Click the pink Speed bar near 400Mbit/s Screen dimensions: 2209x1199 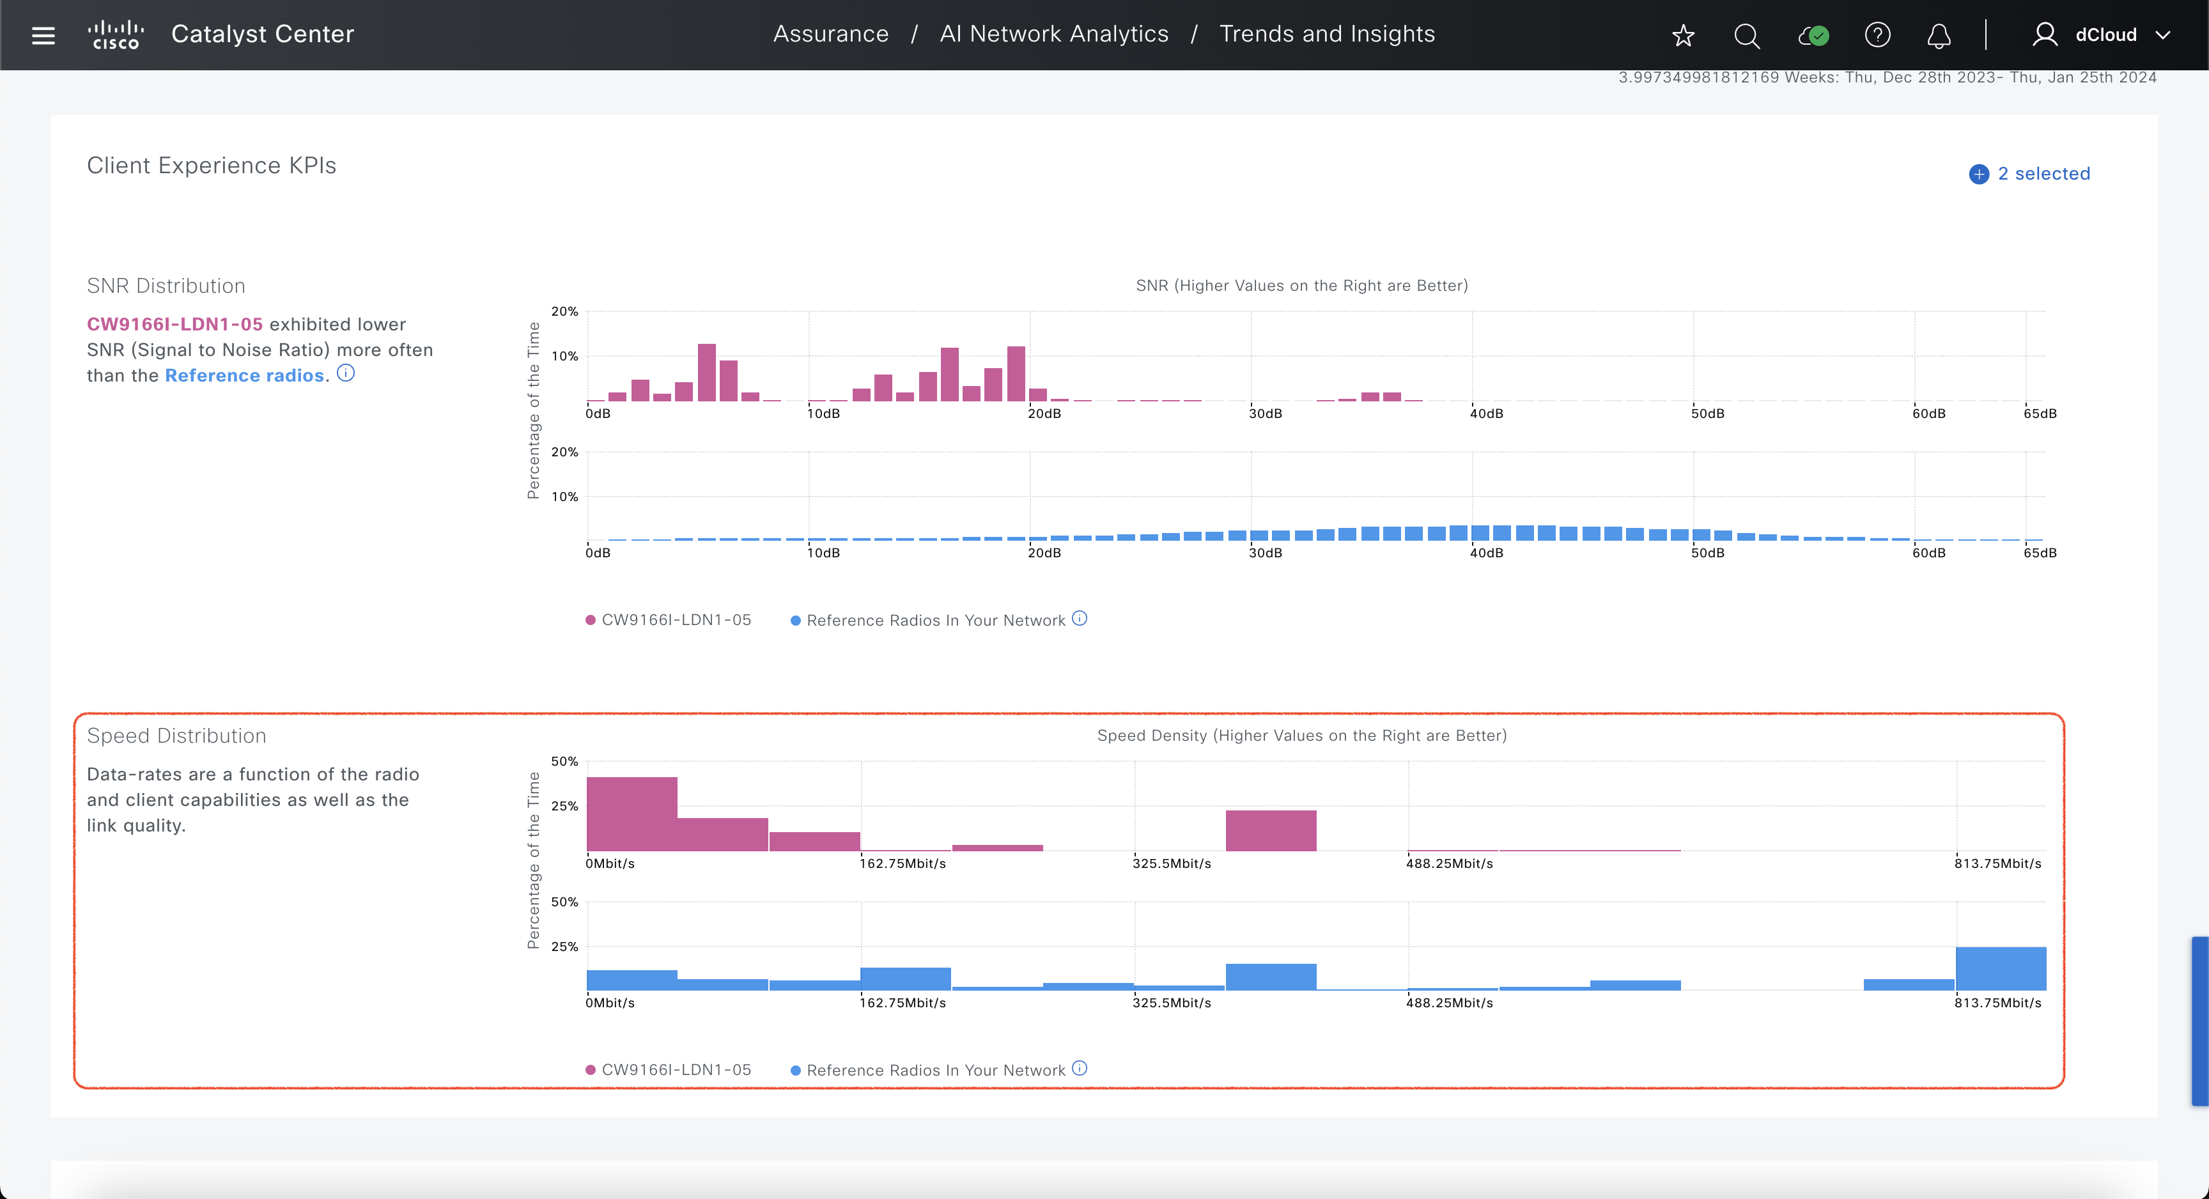(1271, 830)
